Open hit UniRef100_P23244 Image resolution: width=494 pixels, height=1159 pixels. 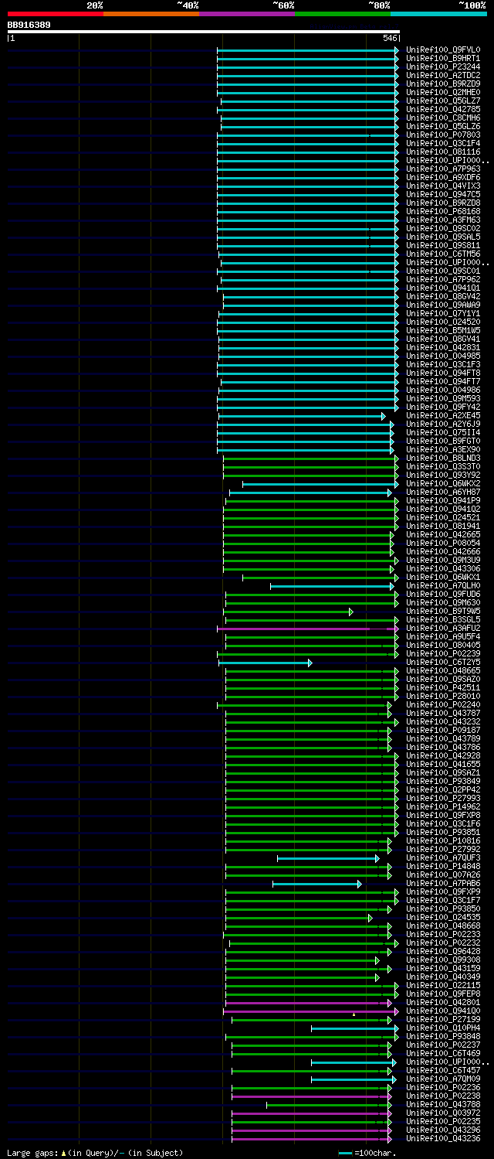443,66
